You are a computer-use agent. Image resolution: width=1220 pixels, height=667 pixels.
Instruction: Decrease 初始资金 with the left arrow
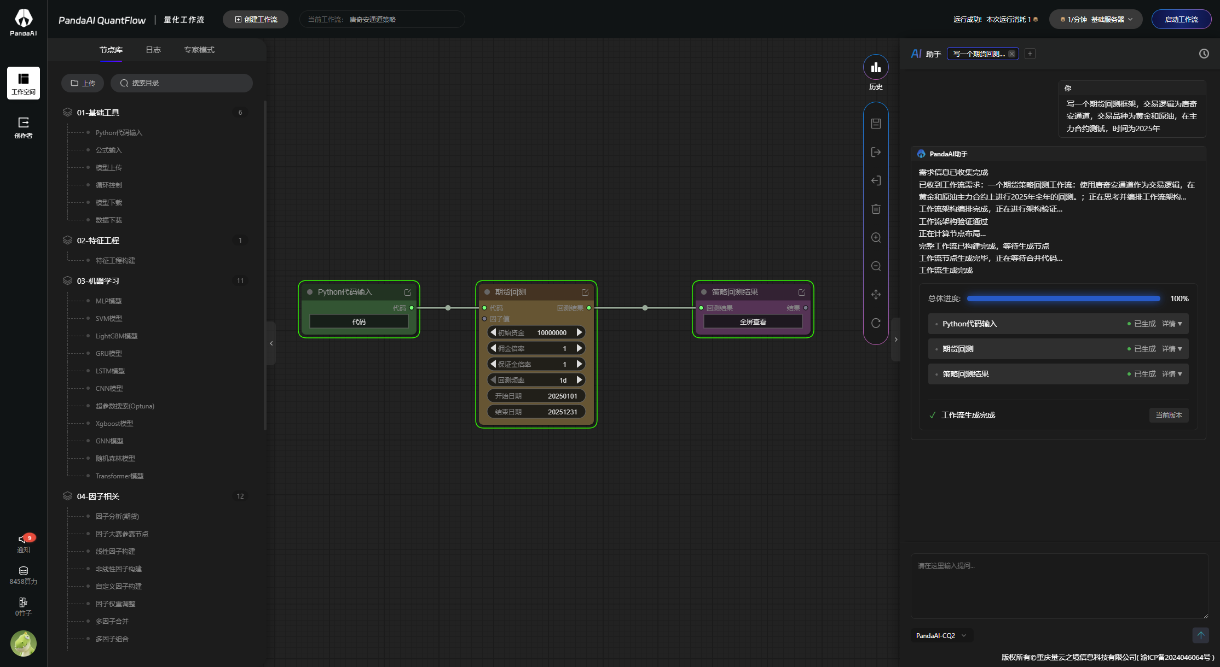(x=493, y=332)
